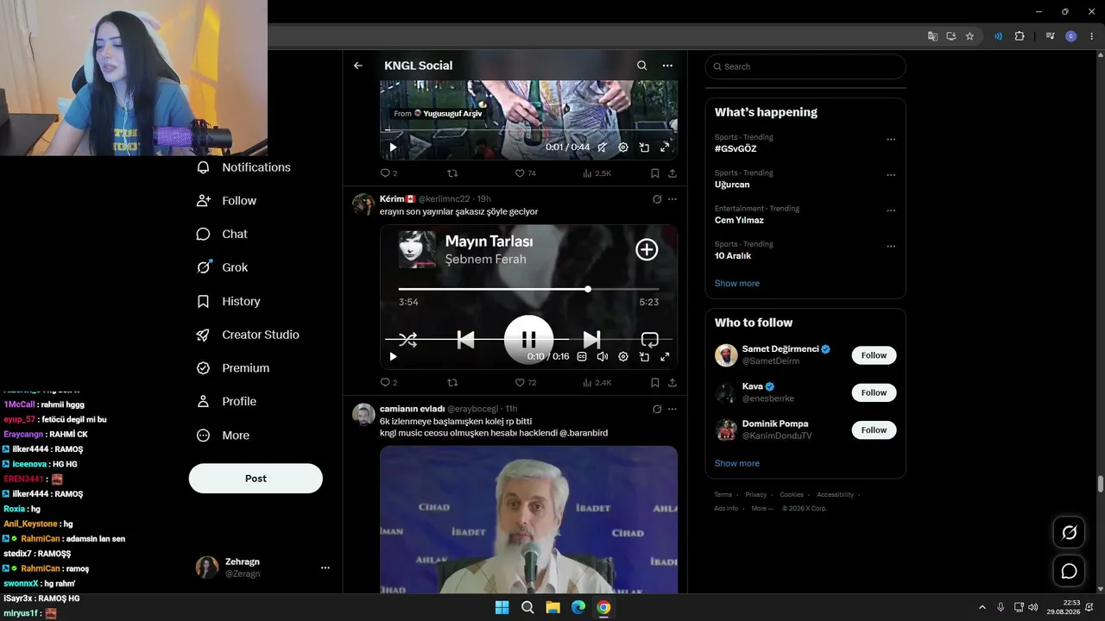The height and width of the screenshot is (621, 1105).
Task: Bookmark Kérim's post
Action: [655, 383]
